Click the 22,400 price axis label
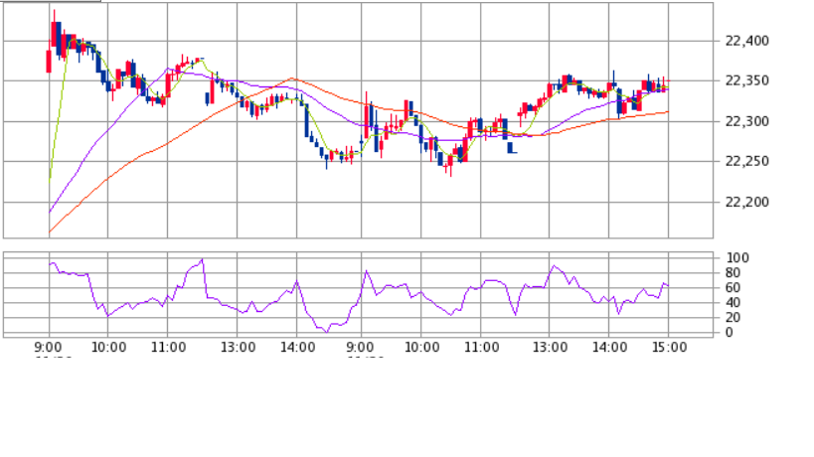Image resolution: width=814 pixels, height=457 pixels. pyautogui.click(x=747, y=41)
